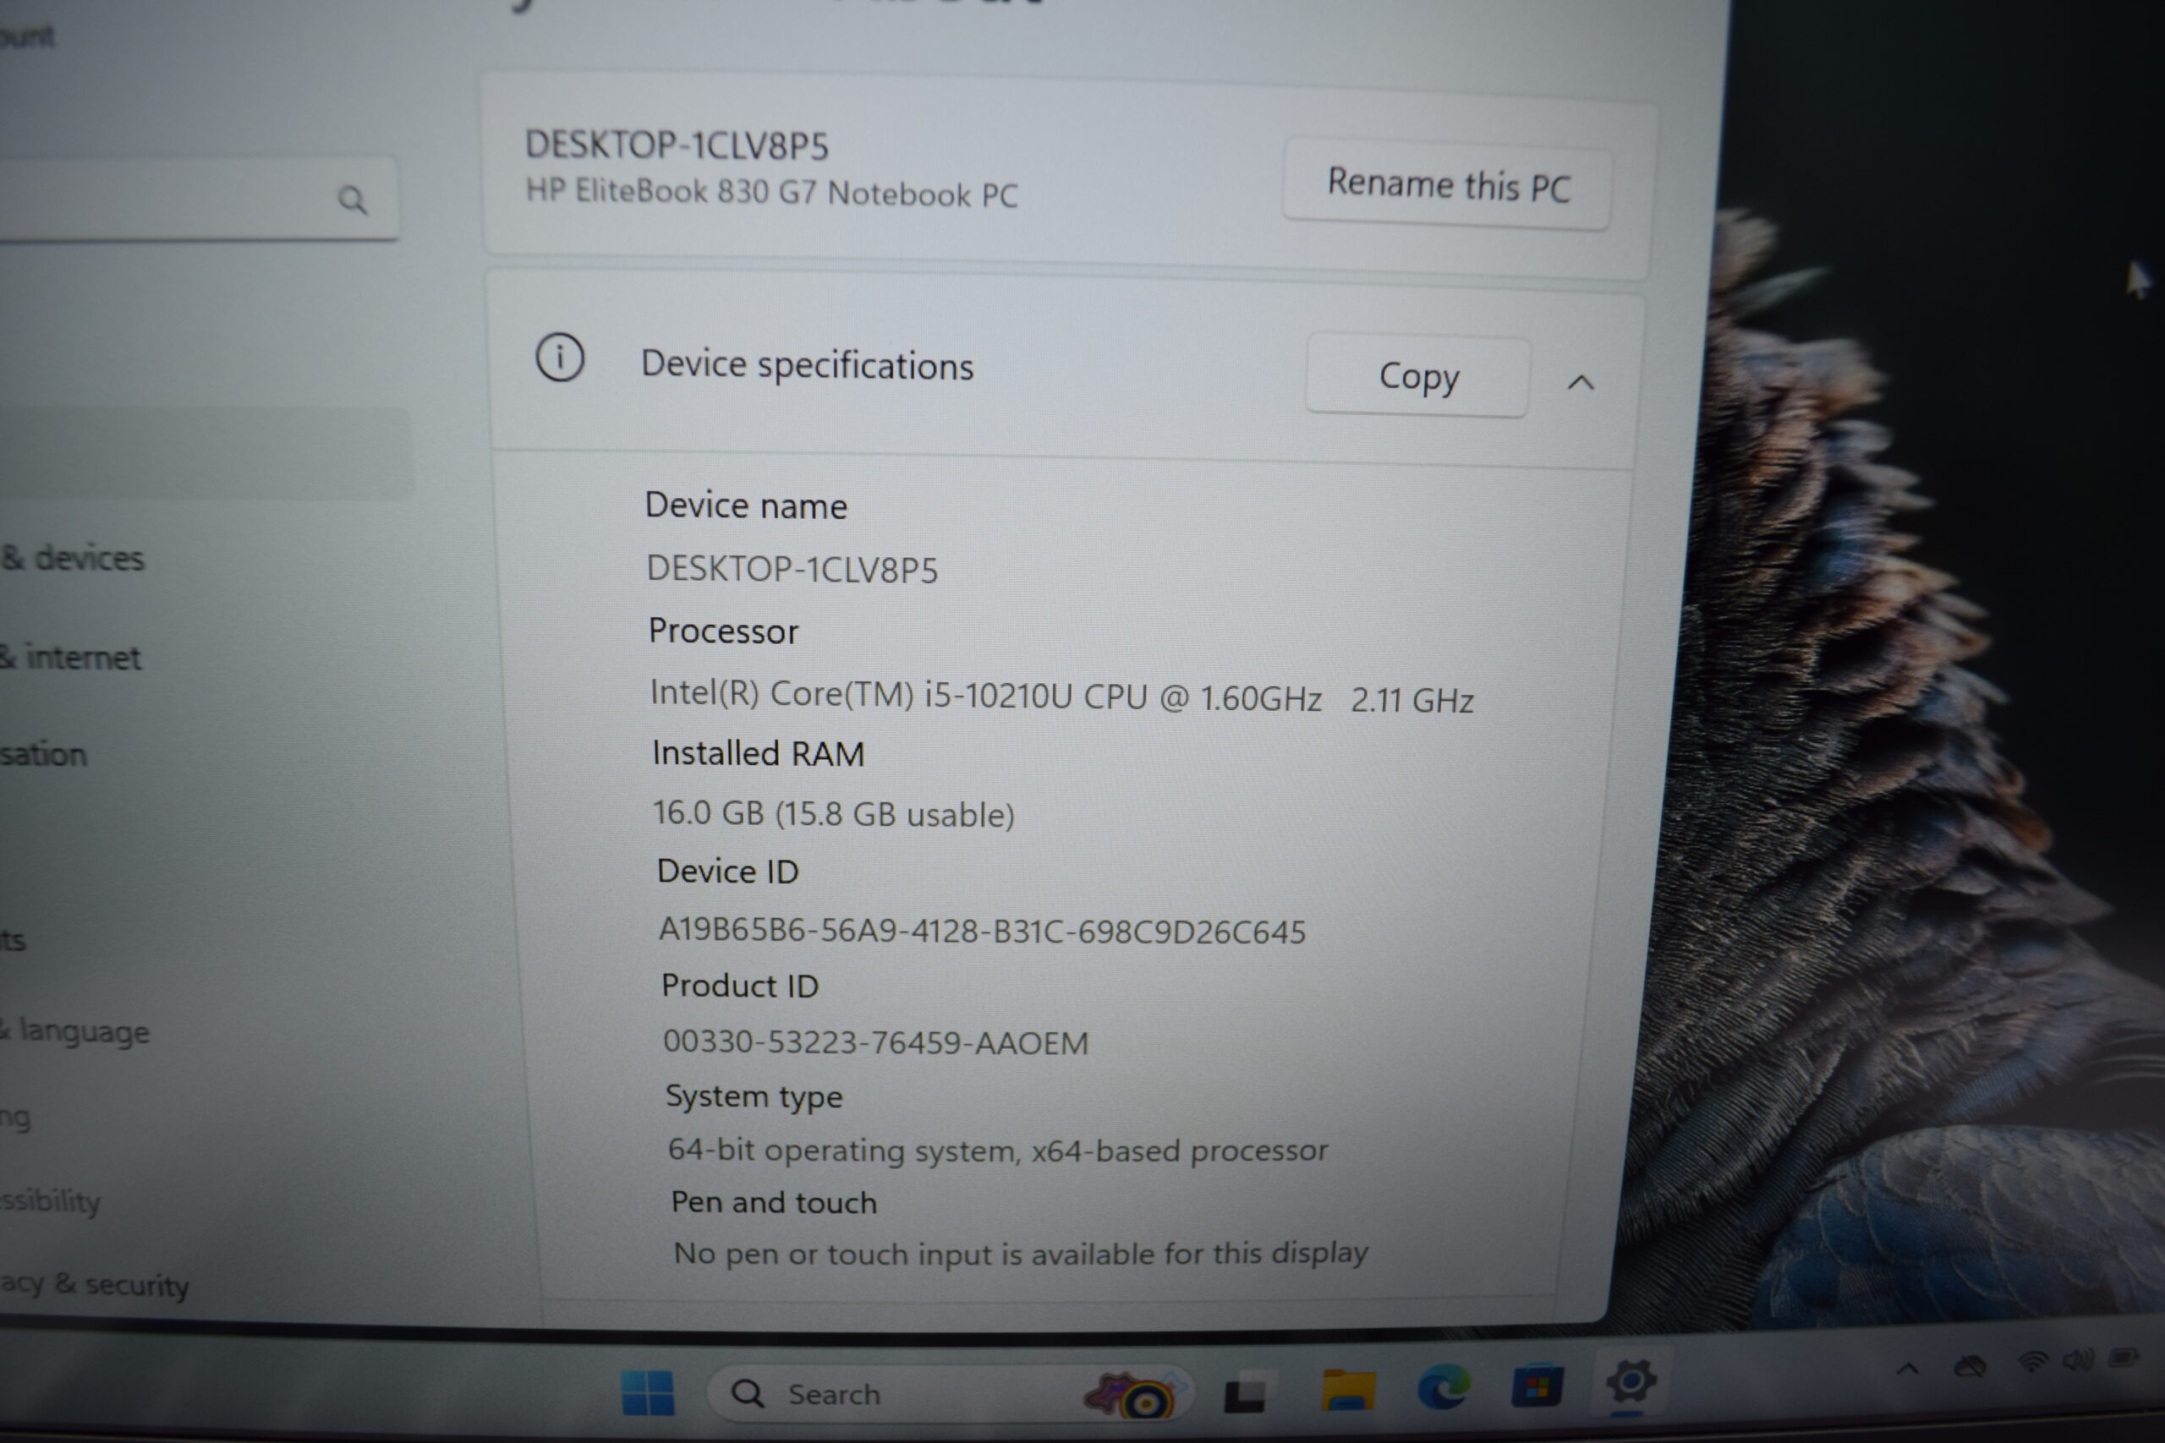
Task: Click the Product ID label
Action: pos(739,986)
